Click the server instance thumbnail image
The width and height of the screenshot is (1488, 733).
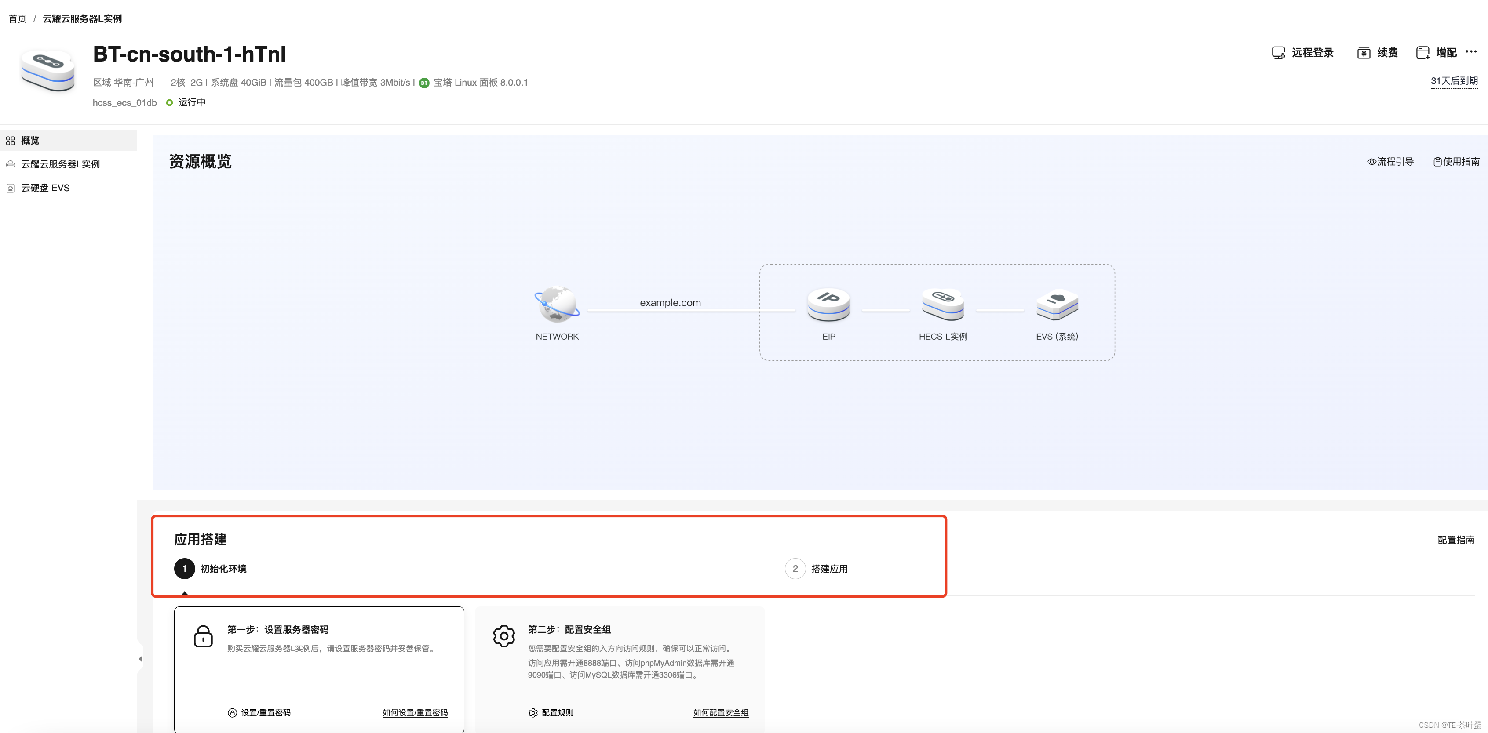pos(48,71)
